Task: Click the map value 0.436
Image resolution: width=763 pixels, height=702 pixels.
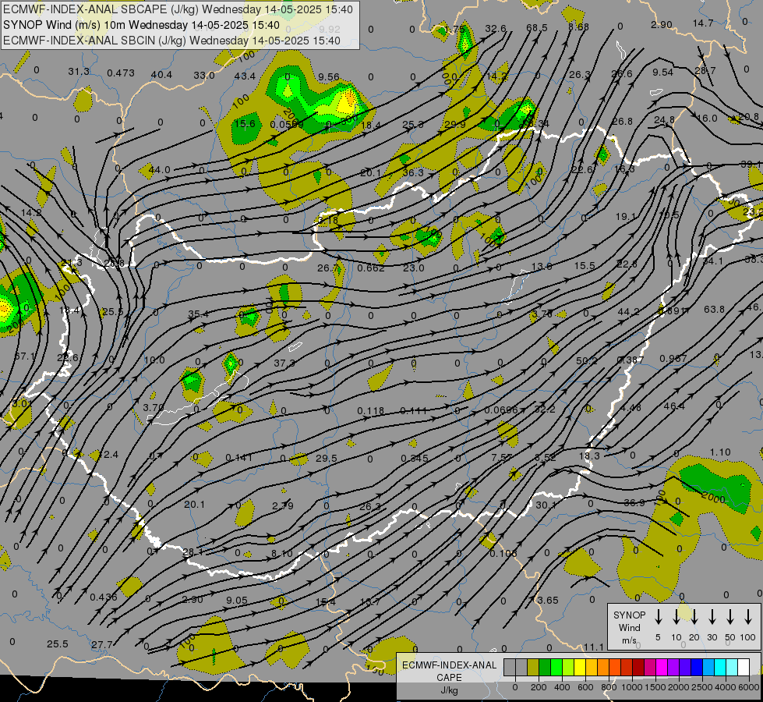Action: coord(104,597)
